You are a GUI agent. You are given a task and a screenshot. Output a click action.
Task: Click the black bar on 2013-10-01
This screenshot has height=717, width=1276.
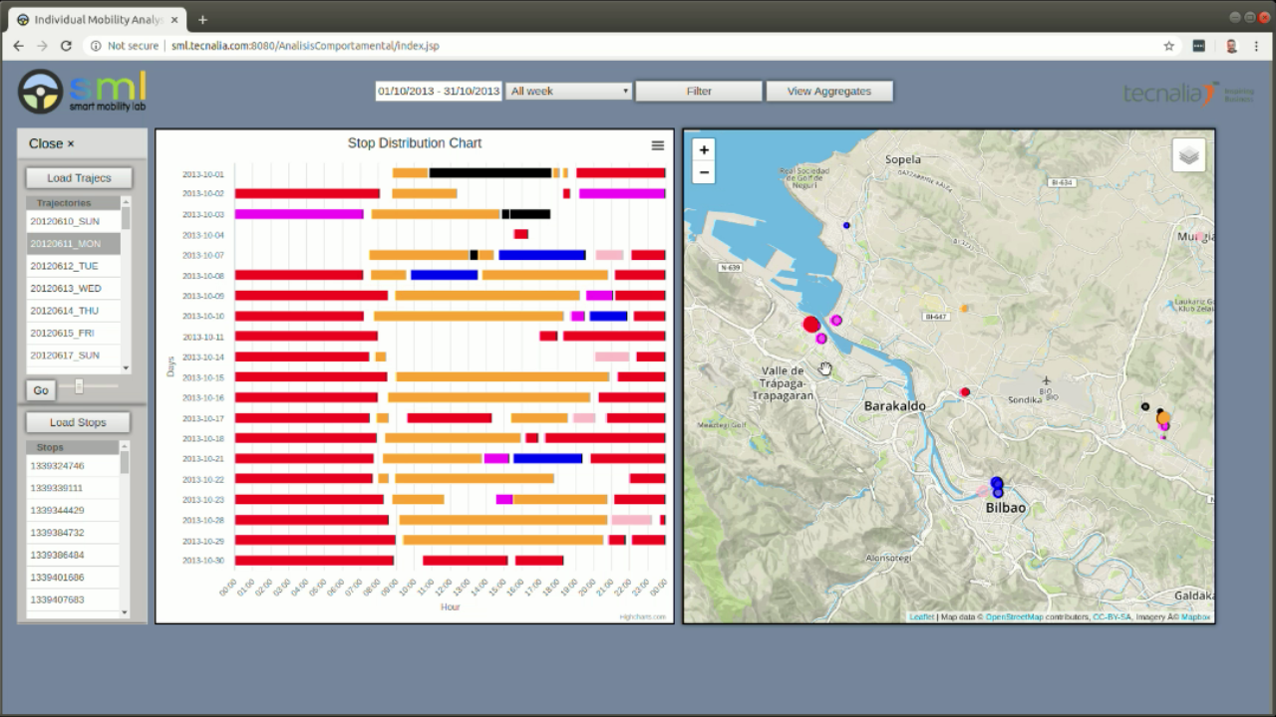pos(490,173)
